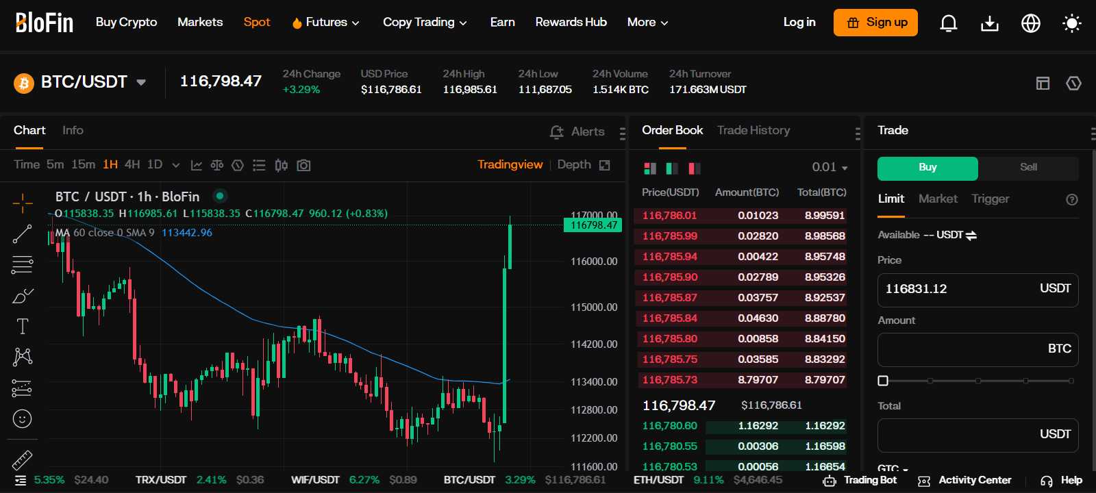
Task: Open the Copy Trading dropdown
Action: tap(425, 23)
